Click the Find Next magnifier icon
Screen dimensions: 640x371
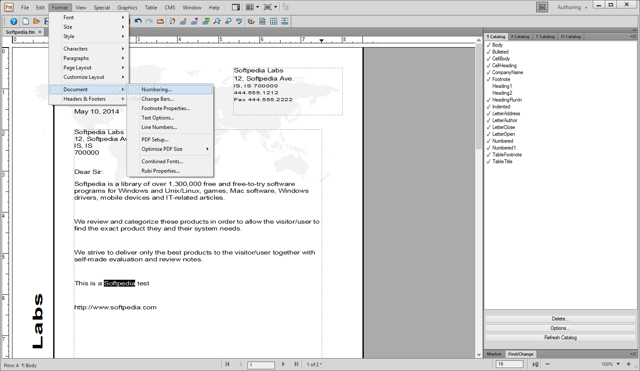(x=228, y=21)
